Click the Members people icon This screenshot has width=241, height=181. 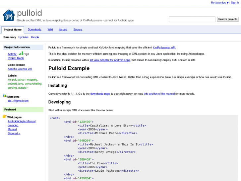[5, 96]
